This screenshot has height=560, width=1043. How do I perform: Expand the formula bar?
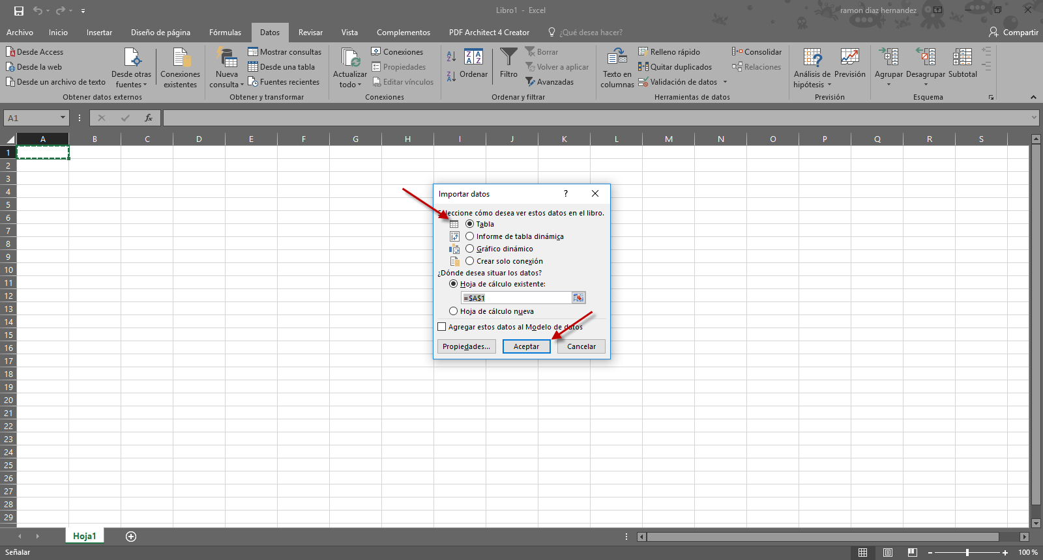[1034, 118]
